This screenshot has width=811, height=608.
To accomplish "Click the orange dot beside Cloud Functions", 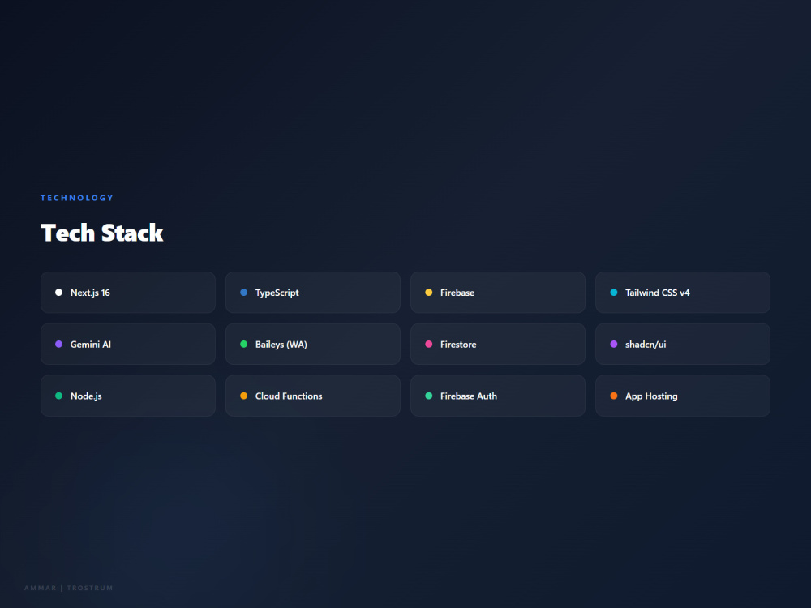I will (x=243, y=396).
